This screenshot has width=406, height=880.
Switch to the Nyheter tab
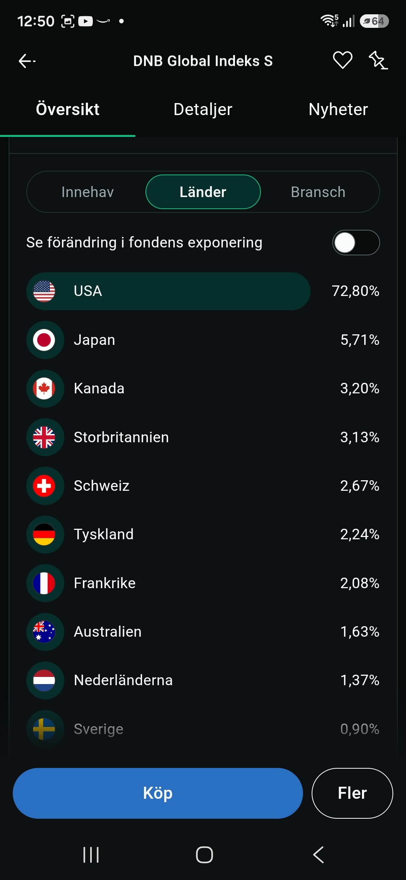[x=338, y=110]
